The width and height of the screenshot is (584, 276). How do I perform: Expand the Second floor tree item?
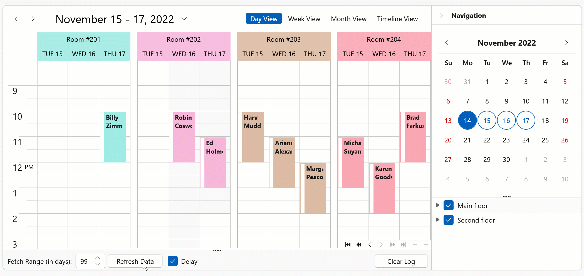[437, 220]
